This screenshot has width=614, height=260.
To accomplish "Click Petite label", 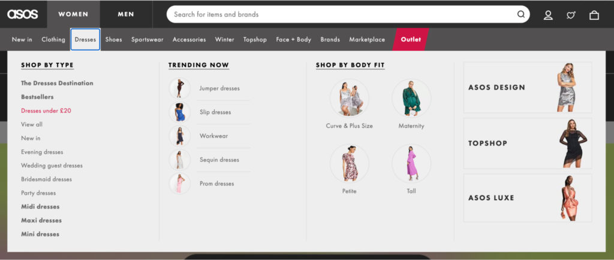I will click(350, 191).
